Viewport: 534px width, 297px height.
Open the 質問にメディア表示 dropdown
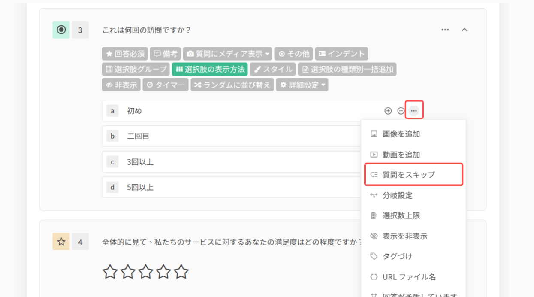(x=228, y=54)
